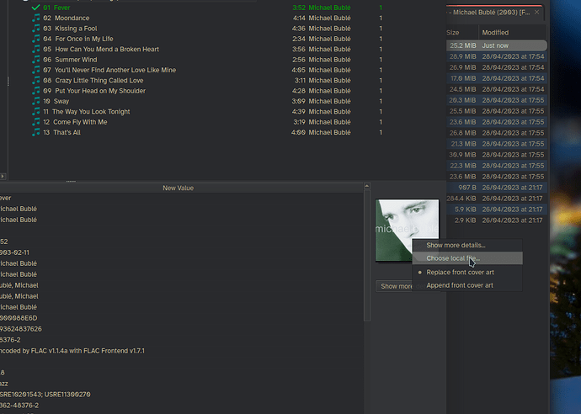
Task: Select track 09 Put Your Head on My Shoulder
Action: pyautogui.click(x=207, y=90)
